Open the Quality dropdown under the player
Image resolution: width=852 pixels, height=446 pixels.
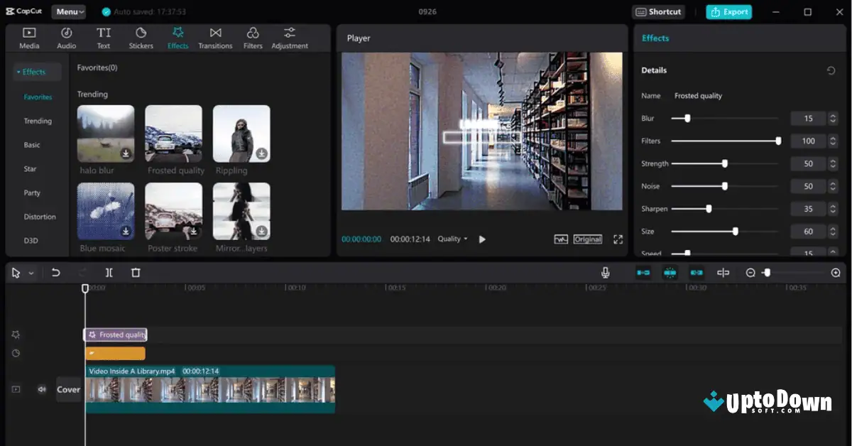[452, 239]
